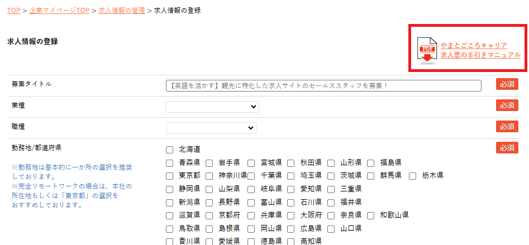Expand the 業種 dropdown

click(x=212, y=107)
